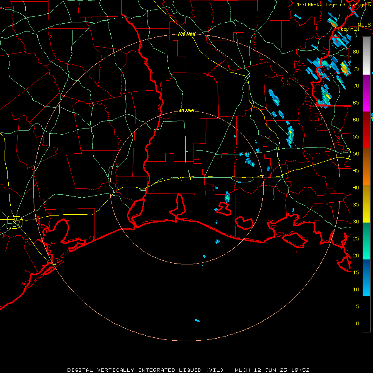Click the NIDS label above the legend
Viewport: 373px width, 373px height.
pos(364,25)
